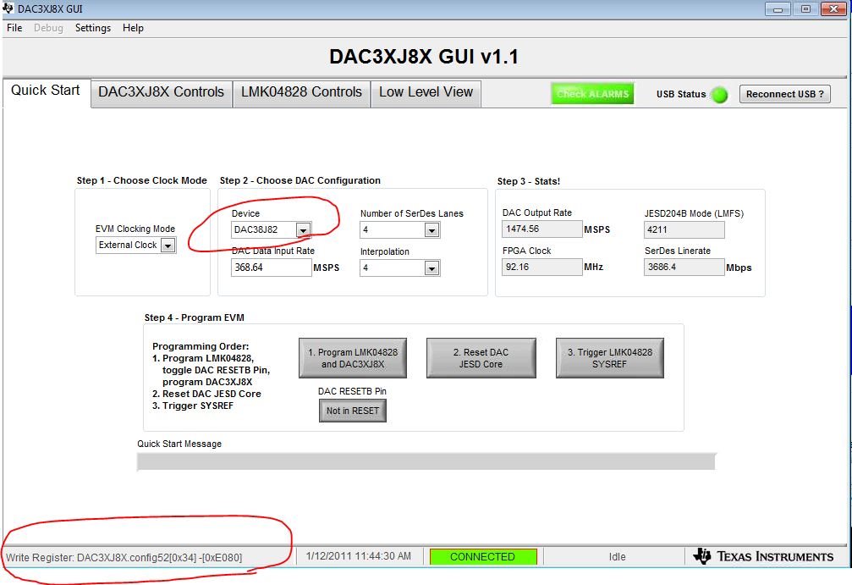Expand Number of SerDes Lanes dropdown arrow
This screenshot has width=852, height=585.
tap(431, 230)
